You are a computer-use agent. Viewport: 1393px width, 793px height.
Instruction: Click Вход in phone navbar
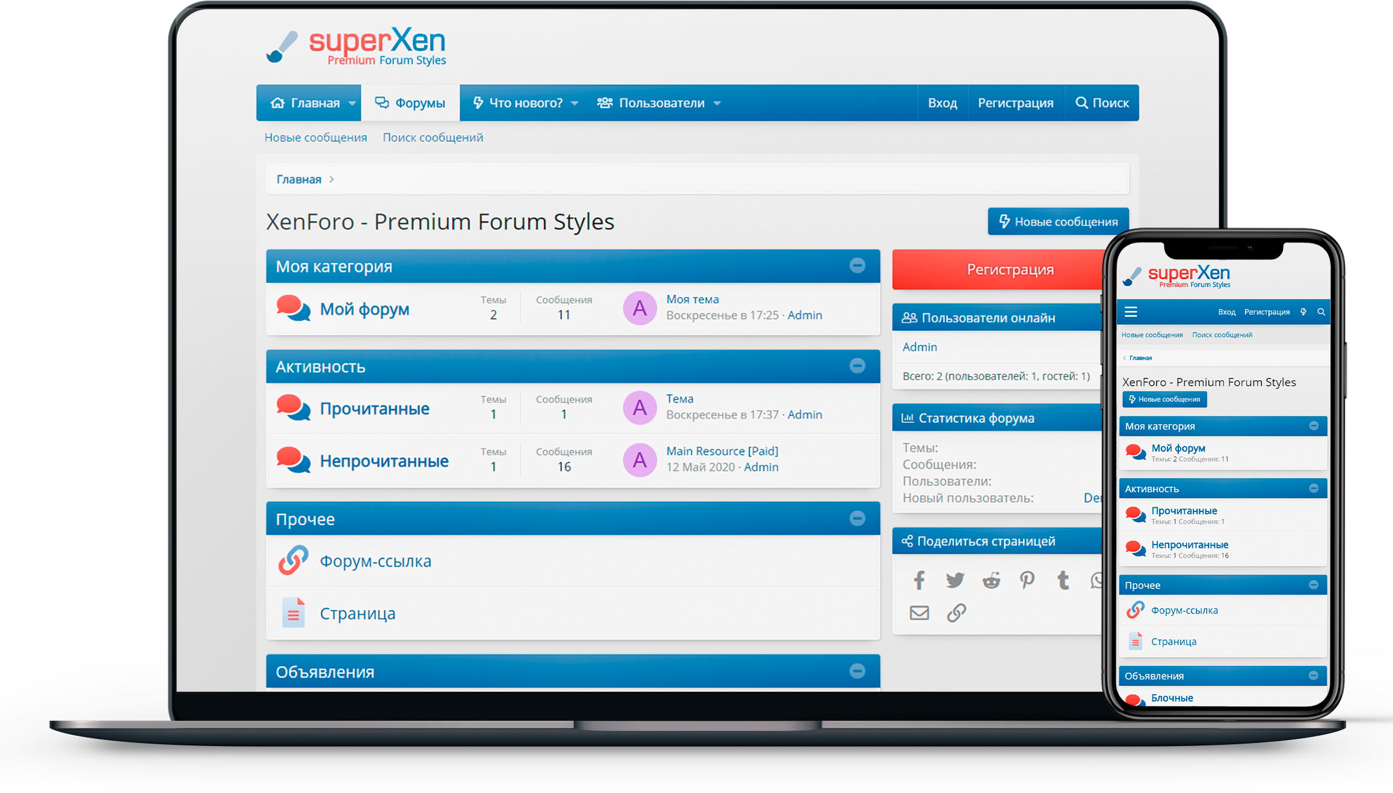coord(1226,312)
